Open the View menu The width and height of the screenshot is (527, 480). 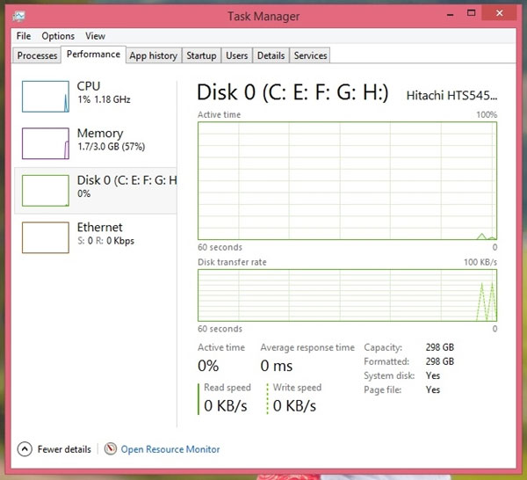coord(95,36)
